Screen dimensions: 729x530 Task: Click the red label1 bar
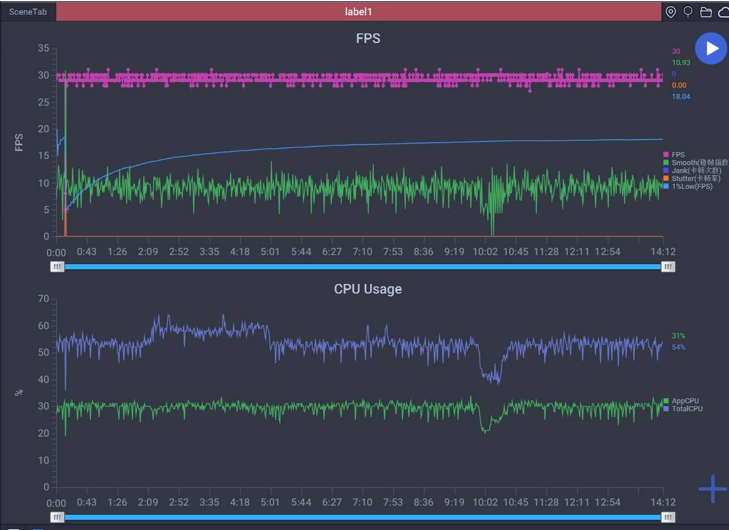358,12
